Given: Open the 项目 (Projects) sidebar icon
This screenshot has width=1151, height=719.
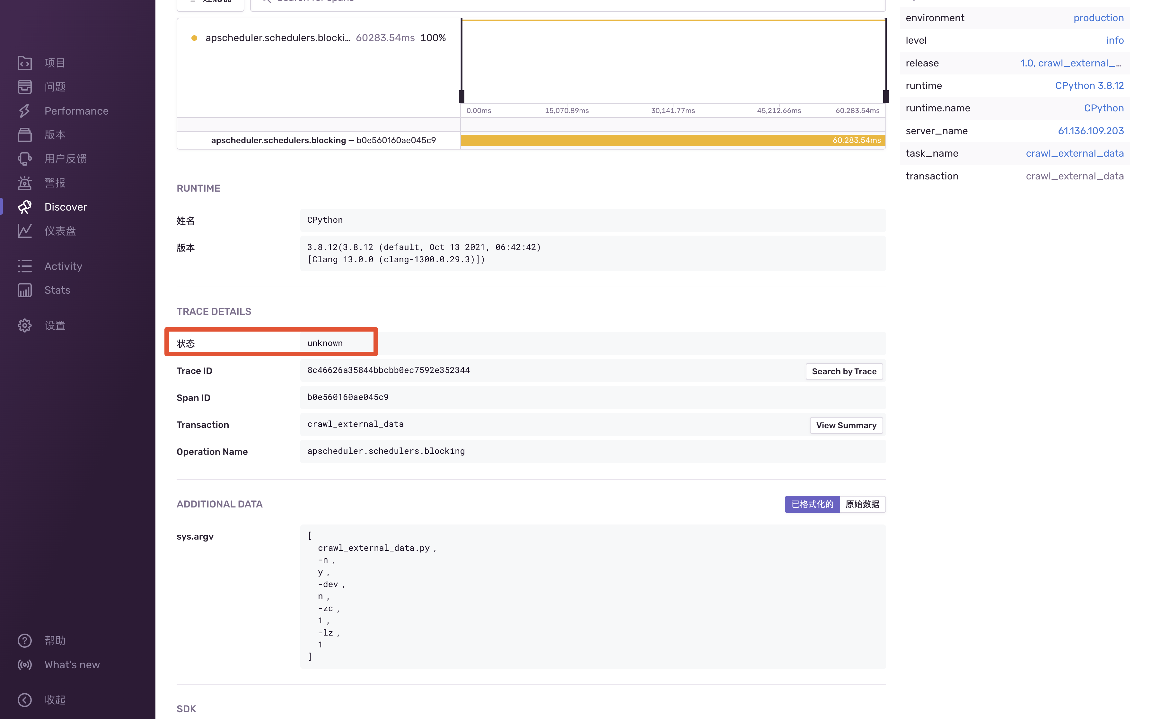Looking at the screenshot, I should 25,63.
